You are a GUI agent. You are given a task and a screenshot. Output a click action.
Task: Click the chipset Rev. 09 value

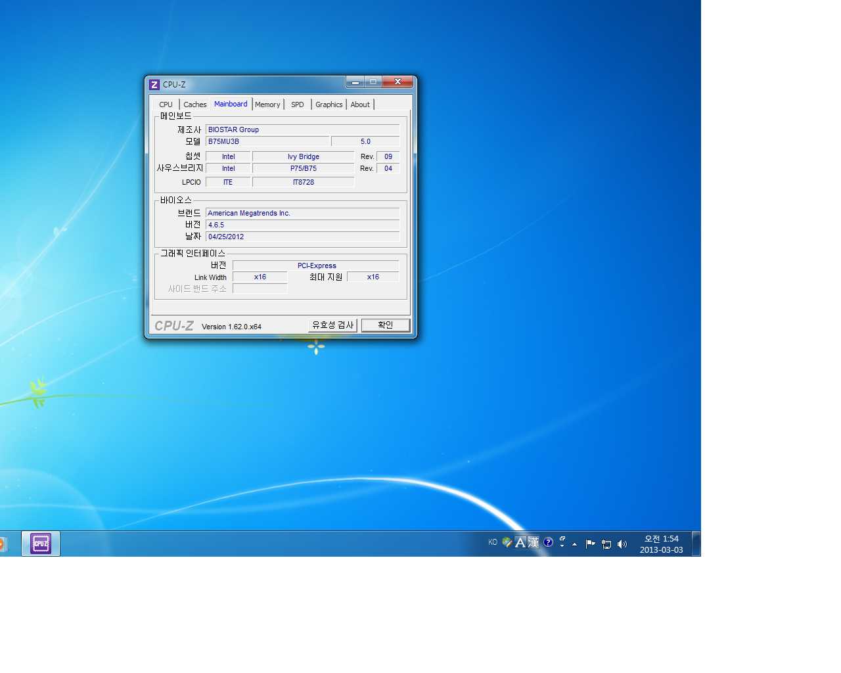coord(388,156)
